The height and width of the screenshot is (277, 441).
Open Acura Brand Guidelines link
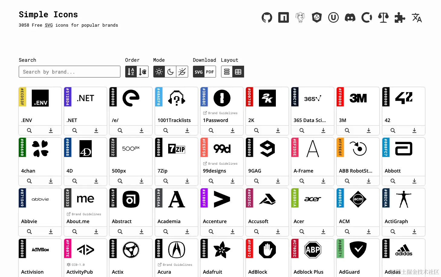pos(175,265)
